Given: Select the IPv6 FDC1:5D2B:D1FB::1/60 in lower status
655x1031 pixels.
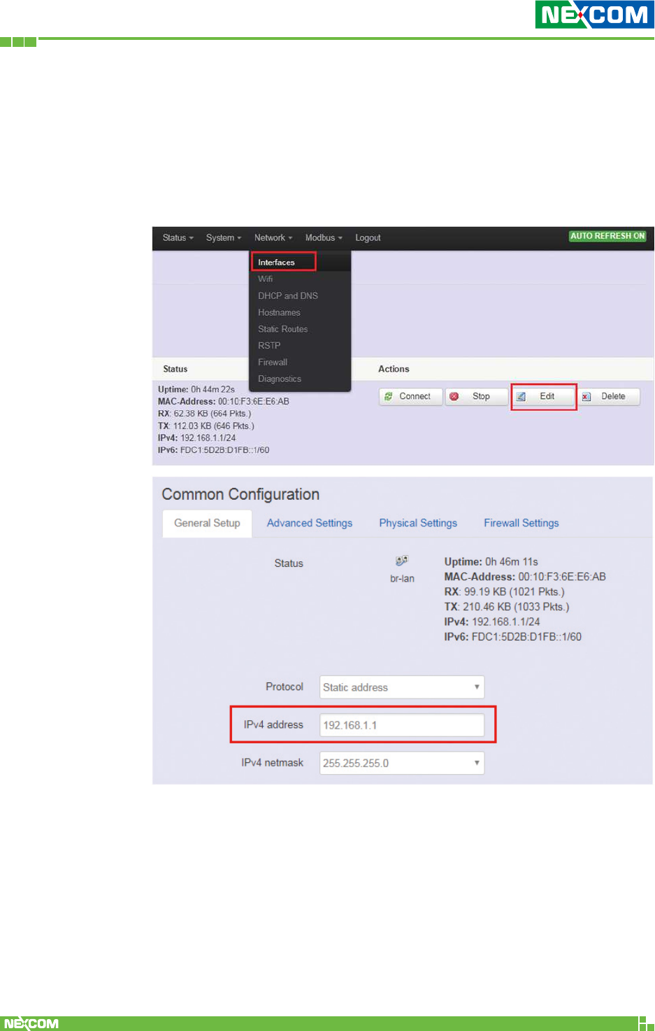Looking at the screenshot, I should (x=513, y=637).
